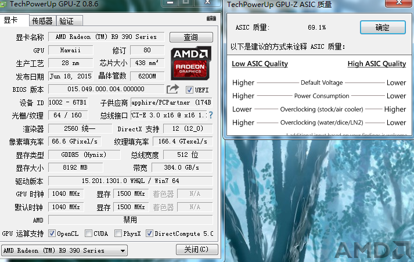This screenshot has width=414, height=262.
Task: Open the GPU selection dropdown at bottom
Action: [64, 250]
